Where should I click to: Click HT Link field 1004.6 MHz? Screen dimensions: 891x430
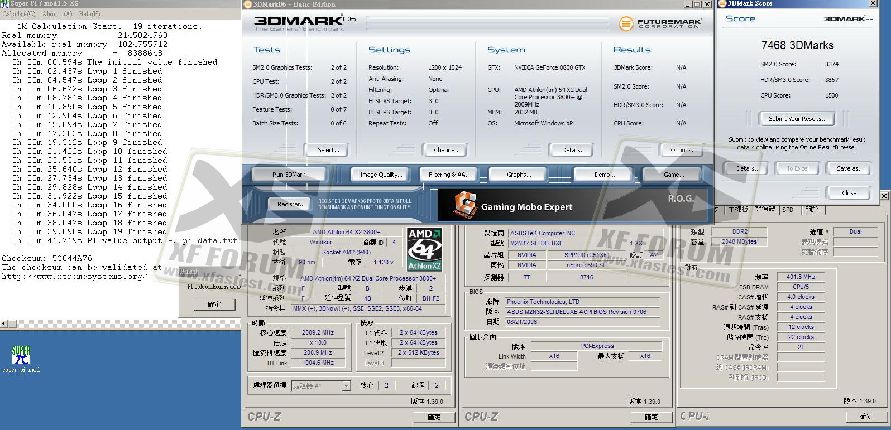[318, 363]
